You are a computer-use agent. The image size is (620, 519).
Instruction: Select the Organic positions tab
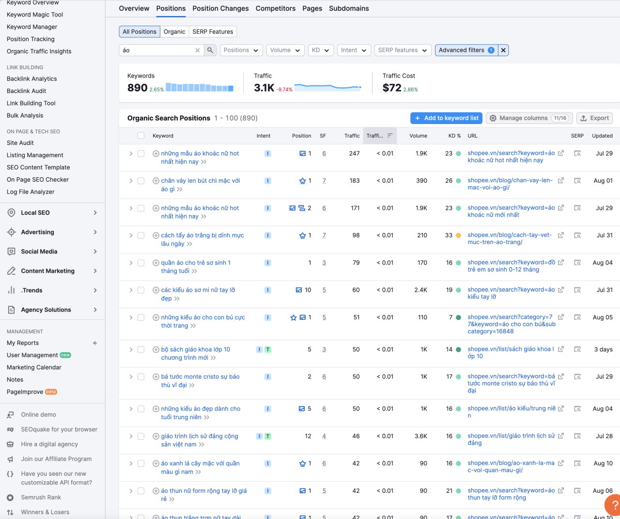pos(174,32)
